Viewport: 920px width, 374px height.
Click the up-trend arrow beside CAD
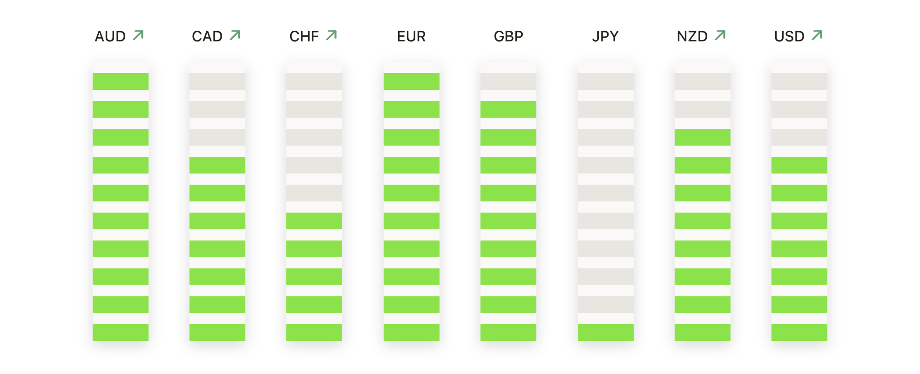pyautogui.click(x=235, y=35)
